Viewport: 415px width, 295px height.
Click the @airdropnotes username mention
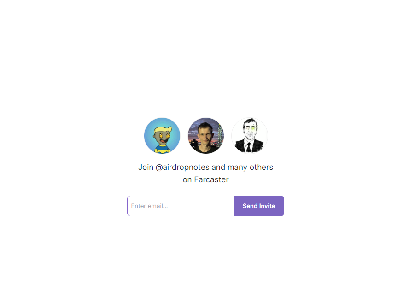pos(182,168)
